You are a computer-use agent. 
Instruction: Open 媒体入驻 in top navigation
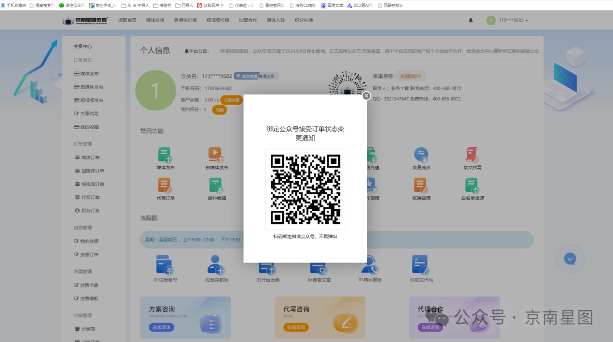[x=276, y=20]
